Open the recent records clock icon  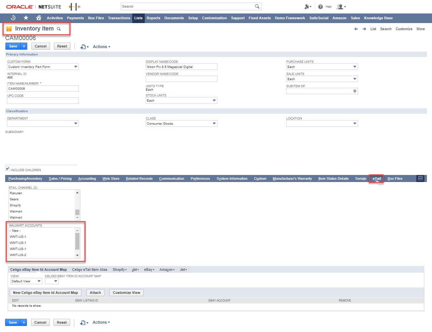tap(13, 18)
